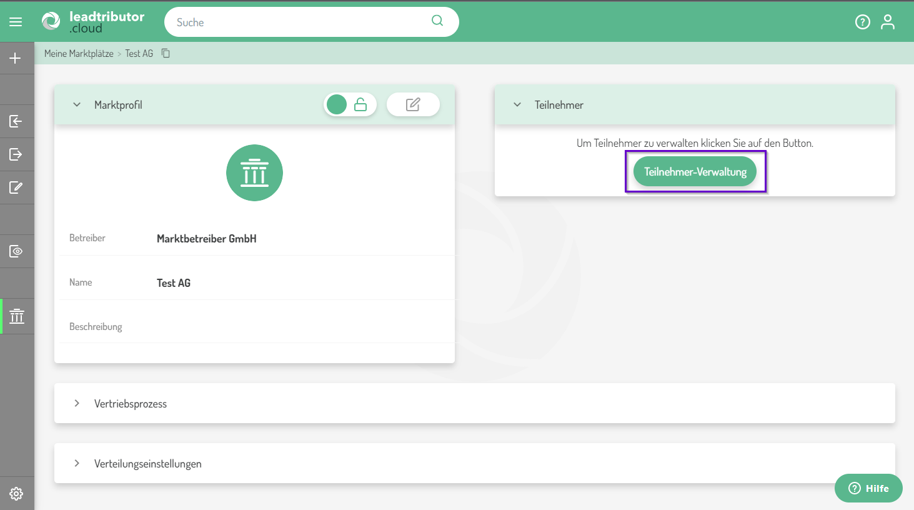The image size is (914, 510).
Task: Expand the Vertriebsprozess section
Action: [77, 404]
